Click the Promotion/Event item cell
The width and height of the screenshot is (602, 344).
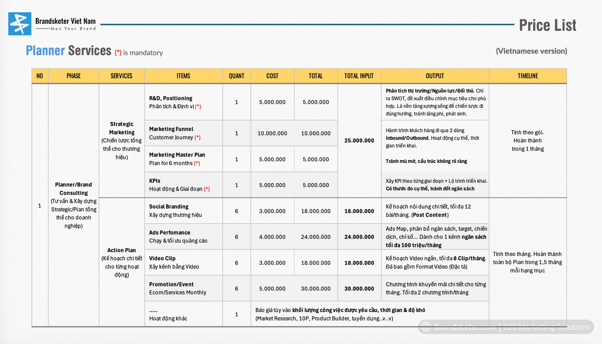click(x=183, y=288)
